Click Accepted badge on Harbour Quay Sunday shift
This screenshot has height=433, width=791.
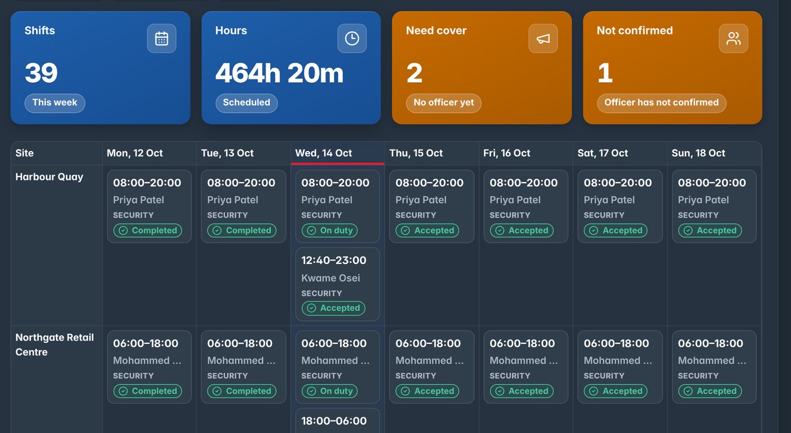[x=710, y=231]
